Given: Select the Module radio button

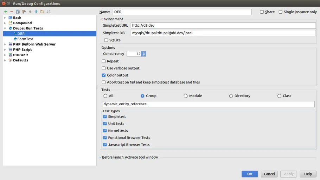Looking at the screenshot, I should point(186,96).
